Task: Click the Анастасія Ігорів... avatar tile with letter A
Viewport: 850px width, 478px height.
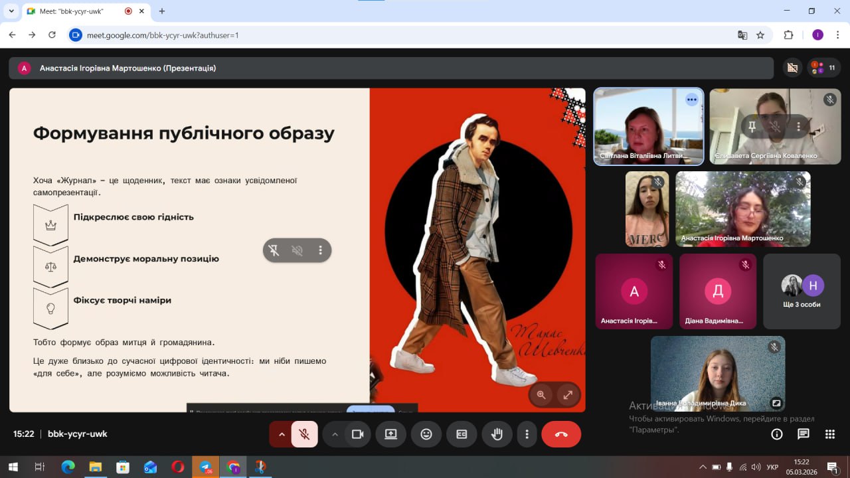Action: click(x=634, y=291)
